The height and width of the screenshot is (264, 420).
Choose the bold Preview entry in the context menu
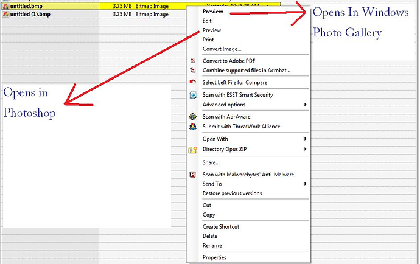click(212, 12)
